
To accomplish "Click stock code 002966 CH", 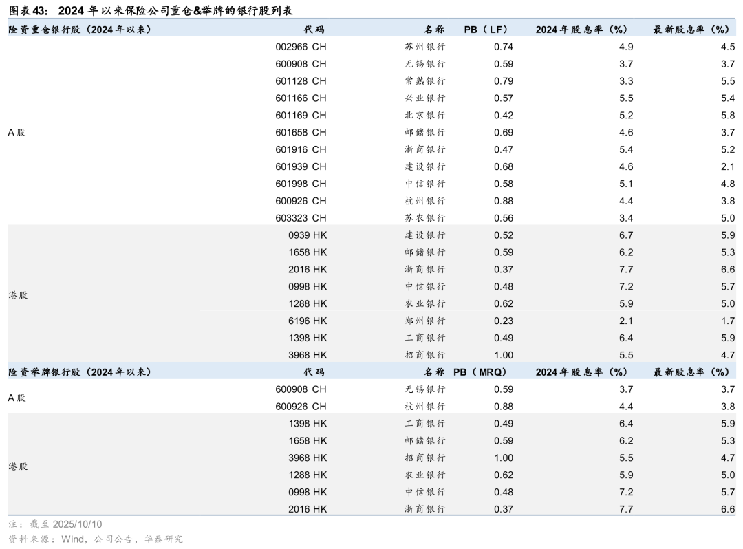I will (x=301, y=47).
